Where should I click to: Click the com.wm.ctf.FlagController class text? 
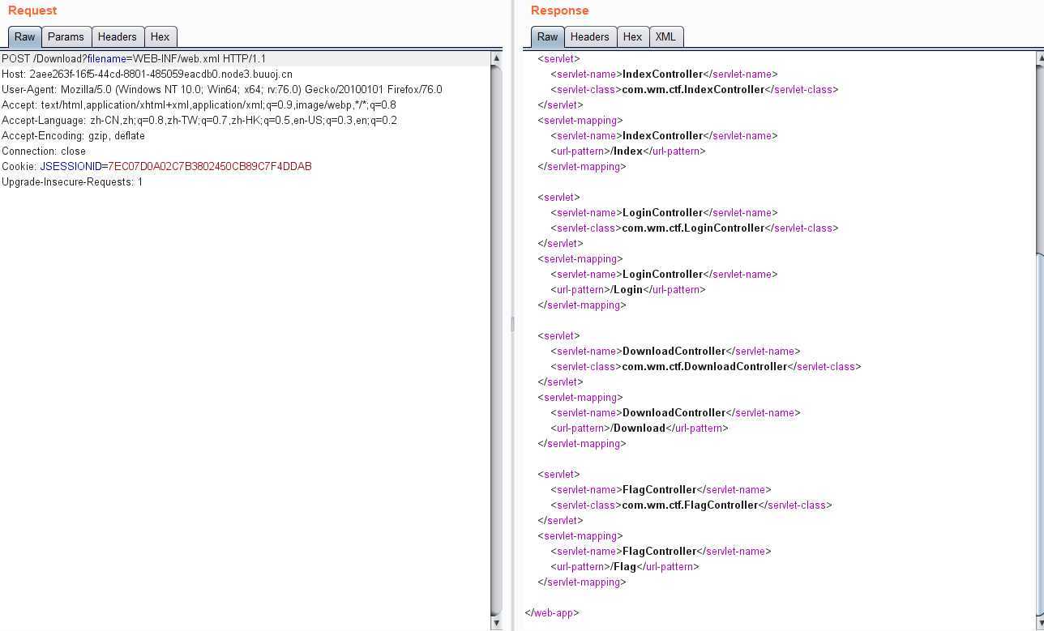690,505
